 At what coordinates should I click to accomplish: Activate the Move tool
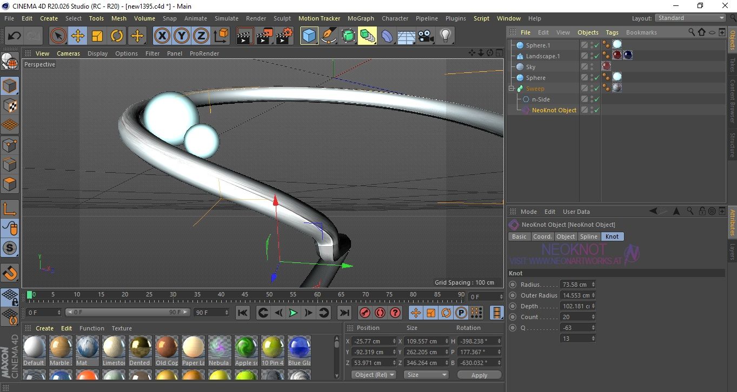pyautogui.click(x=78, y=36)
